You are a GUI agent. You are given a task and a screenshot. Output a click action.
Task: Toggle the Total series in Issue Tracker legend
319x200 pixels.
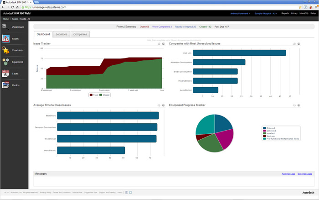click(94, 95)
